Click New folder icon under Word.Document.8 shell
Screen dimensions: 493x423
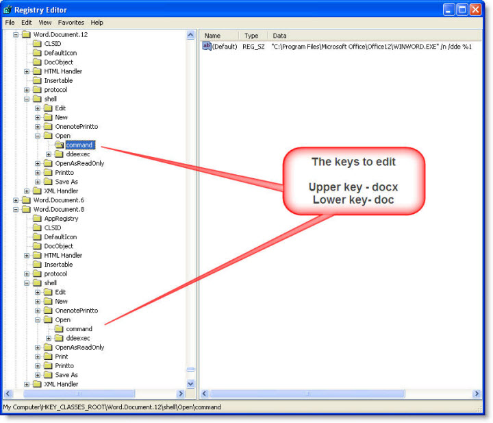(48, 301)
